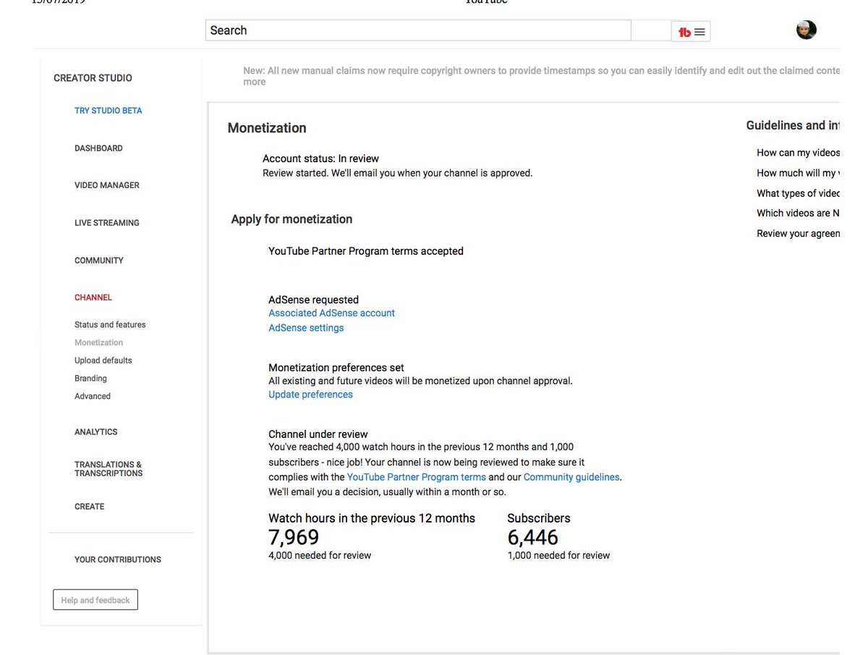Image resolution: width=868 pixels, height=655 pixels.
Task: Open Creator Studio heading
Action: tap(93, 78)
